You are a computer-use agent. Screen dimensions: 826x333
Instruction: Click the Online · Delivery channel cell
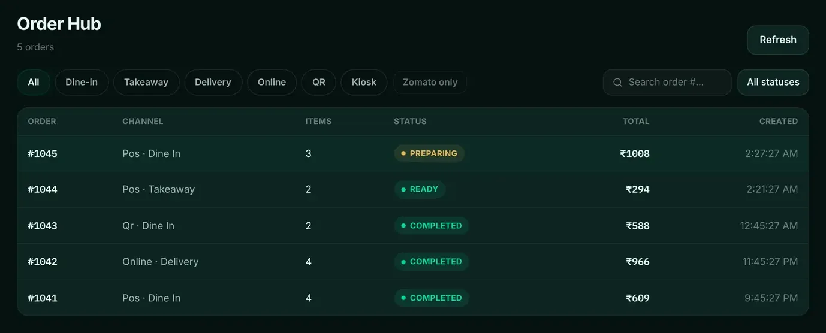[161, 262]
